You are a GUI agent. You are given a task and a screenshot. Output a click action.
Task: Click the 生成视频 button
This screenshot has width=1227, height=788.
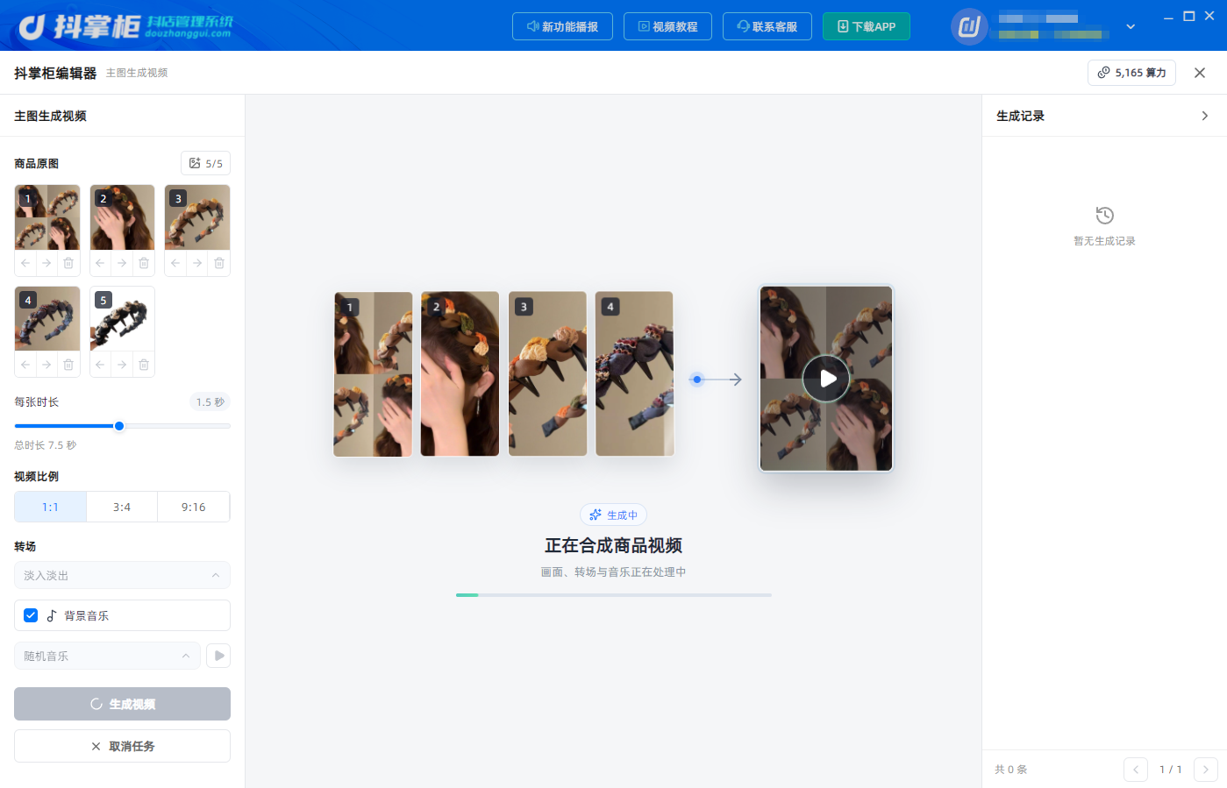[122, 704]
